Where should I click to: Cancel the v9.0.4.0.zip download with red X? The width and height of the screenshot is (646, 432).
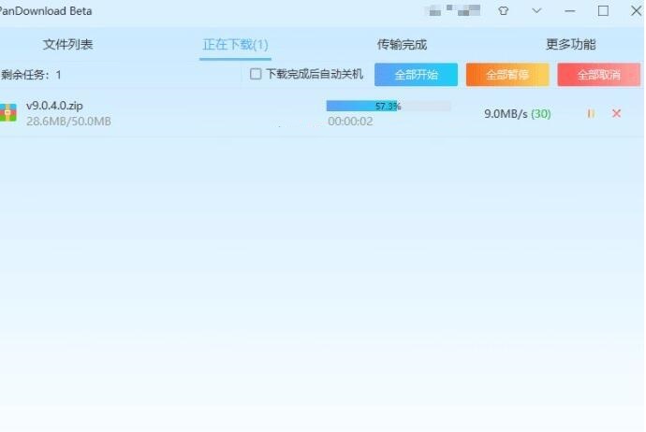(x=616, y=113)
